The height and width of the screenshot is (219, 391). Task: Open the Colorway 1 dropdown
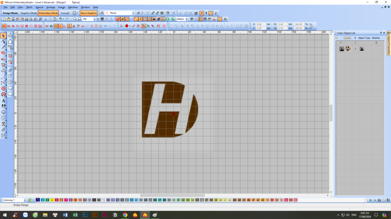(25, 200)
